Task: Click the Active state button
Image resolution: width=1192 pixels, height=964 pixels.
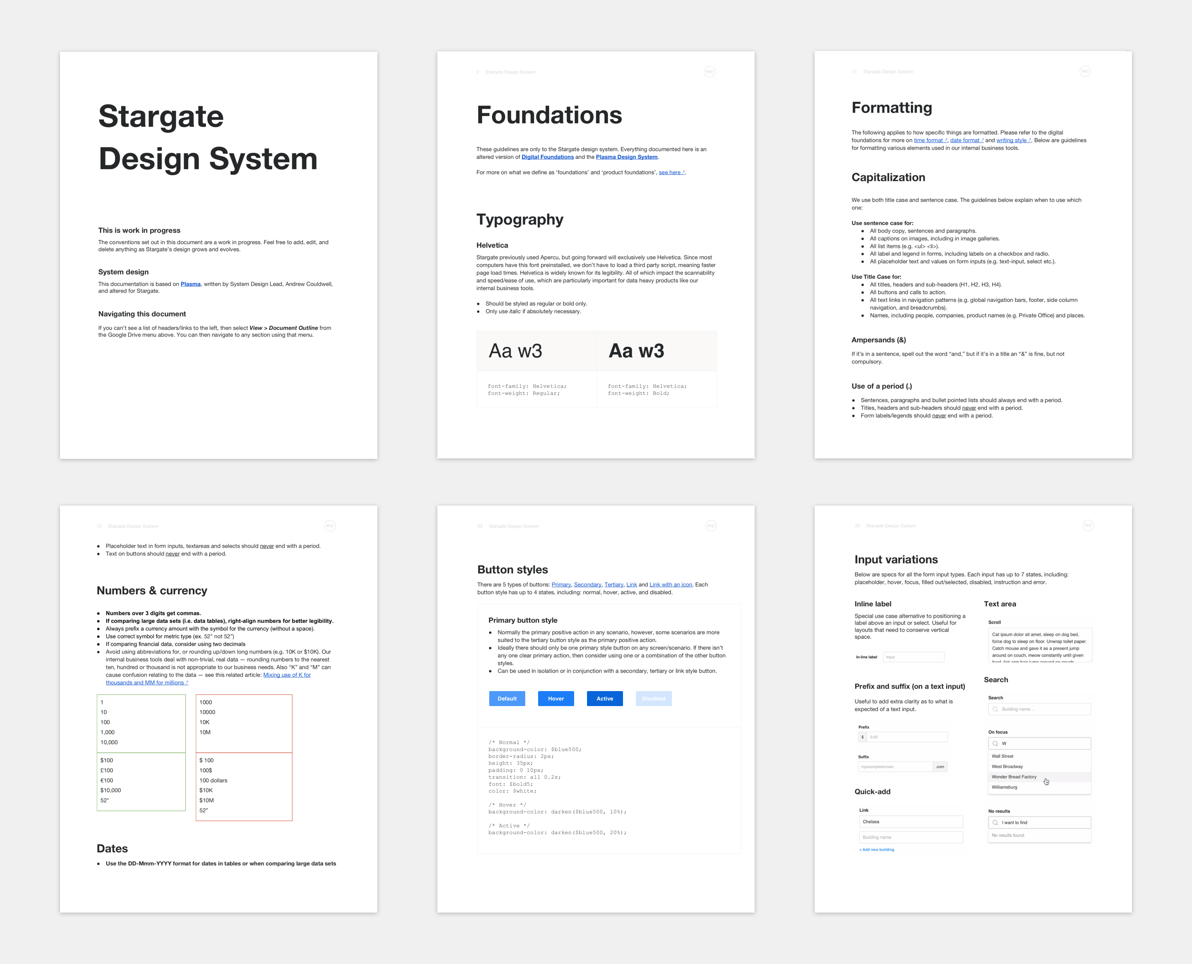Action: pyautogui.click(x=605, y=698)
